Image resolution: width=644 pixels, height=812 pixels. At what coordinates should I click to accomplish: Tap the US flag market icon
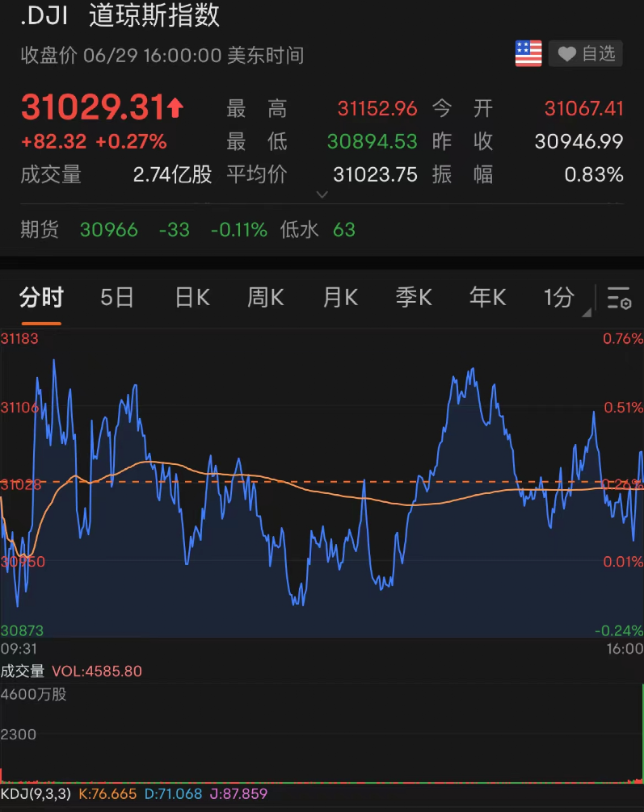pyautogui.click(x=528, y=53)
